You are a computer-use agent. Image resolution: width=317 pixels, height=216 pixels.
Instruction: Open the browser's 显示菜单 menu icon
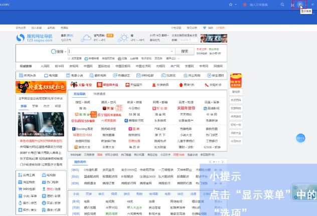coord(300,5)
